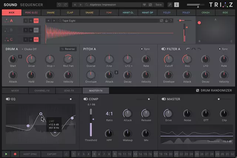
Task: Randomize sample with dice icon beside Tape Eight
Action: [x=161, y=21]
